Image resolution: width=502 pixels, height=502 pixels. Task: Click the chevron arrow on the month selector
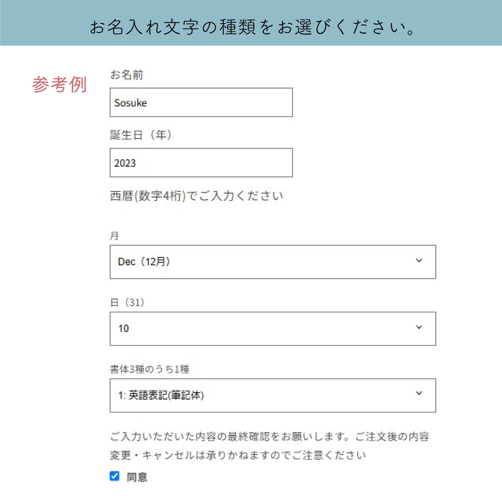(419, 261)
